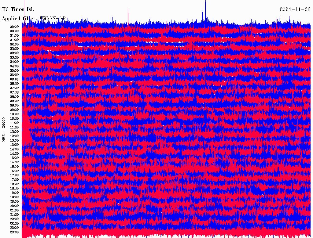Click the 07:00 time row label
The image size is (313, 238).
[14, 88]
